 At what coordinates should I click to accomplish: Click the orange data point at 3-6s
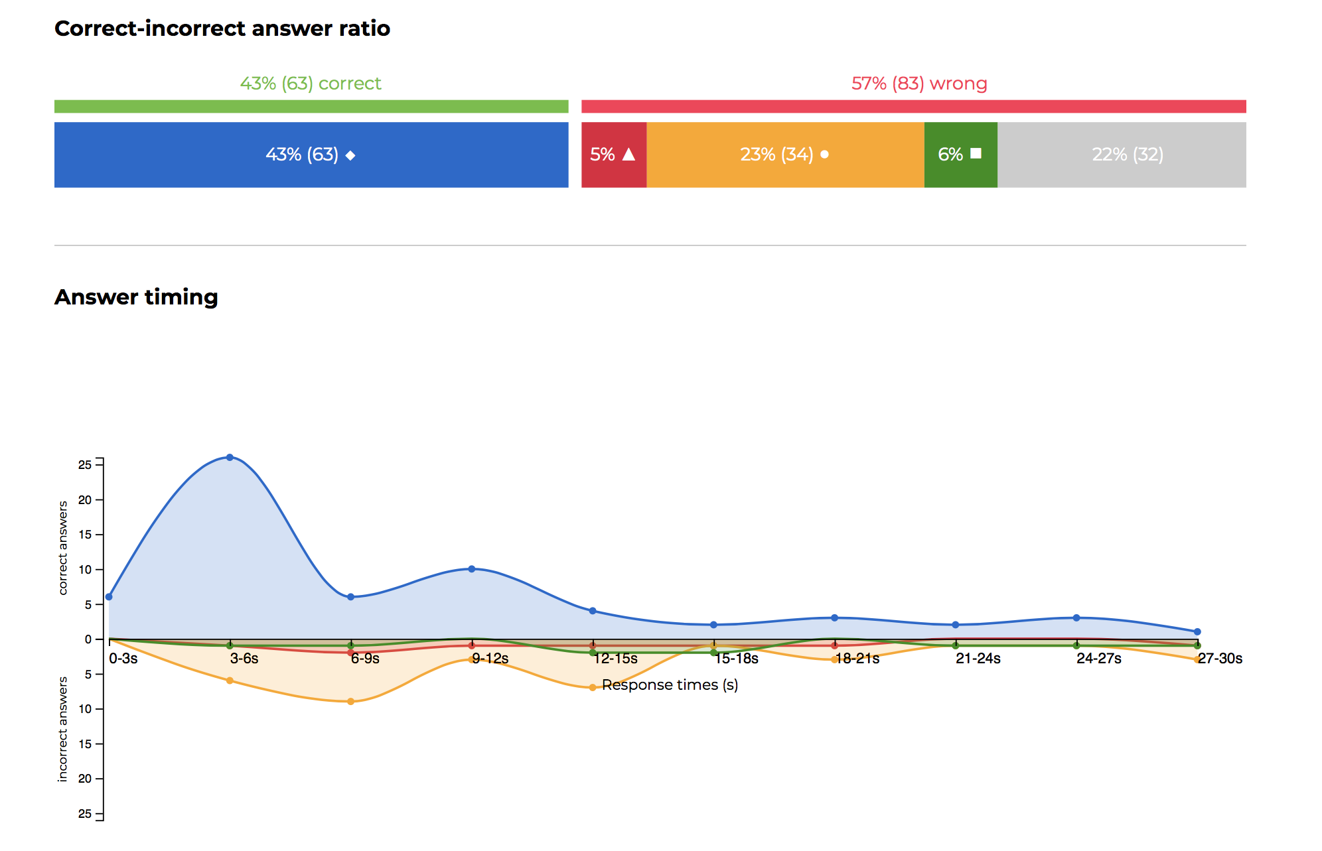pos(230,681)
